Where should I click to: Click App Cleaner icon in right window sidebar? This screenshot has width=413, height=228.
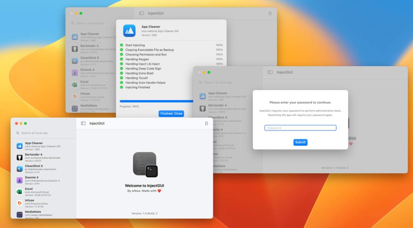(x=203, y=96)
